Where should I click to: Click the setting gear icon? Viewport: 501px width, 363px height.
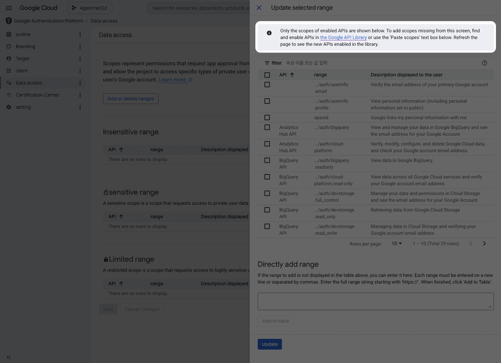point(9,107)
